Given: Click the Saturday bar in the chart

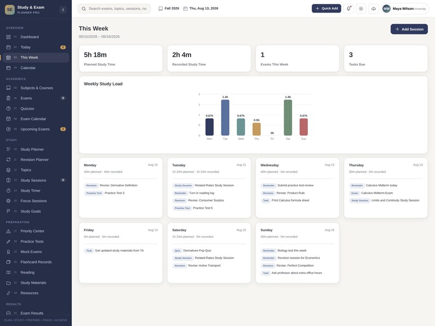Looking at the screenshot, I should pyautogui.click(x=288, y=118).
